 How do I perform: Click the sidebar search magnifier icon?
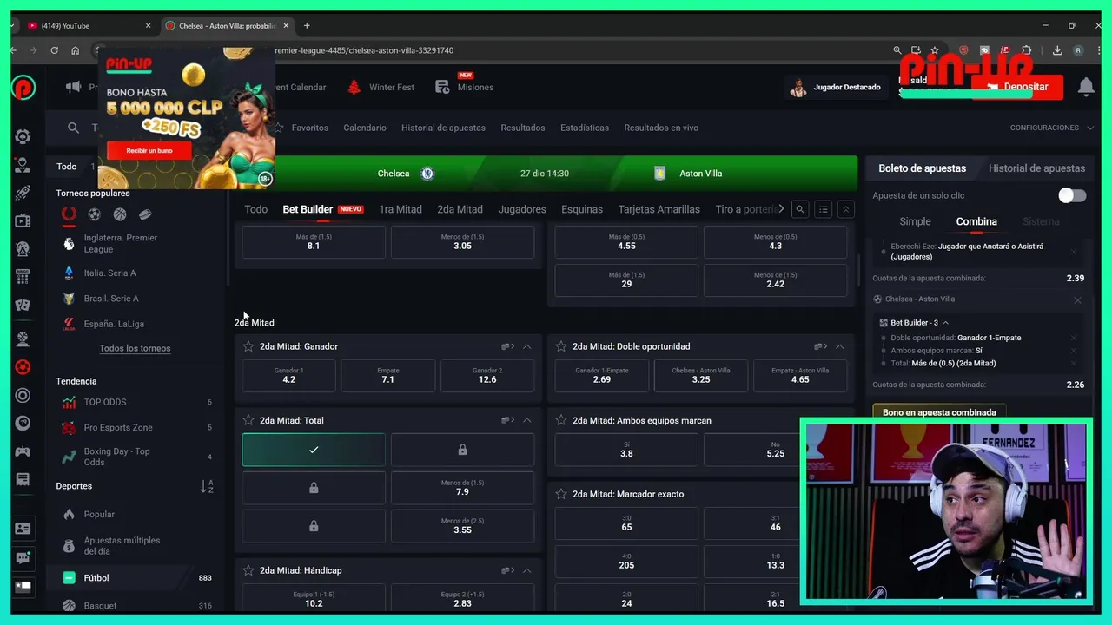point(73,128)
